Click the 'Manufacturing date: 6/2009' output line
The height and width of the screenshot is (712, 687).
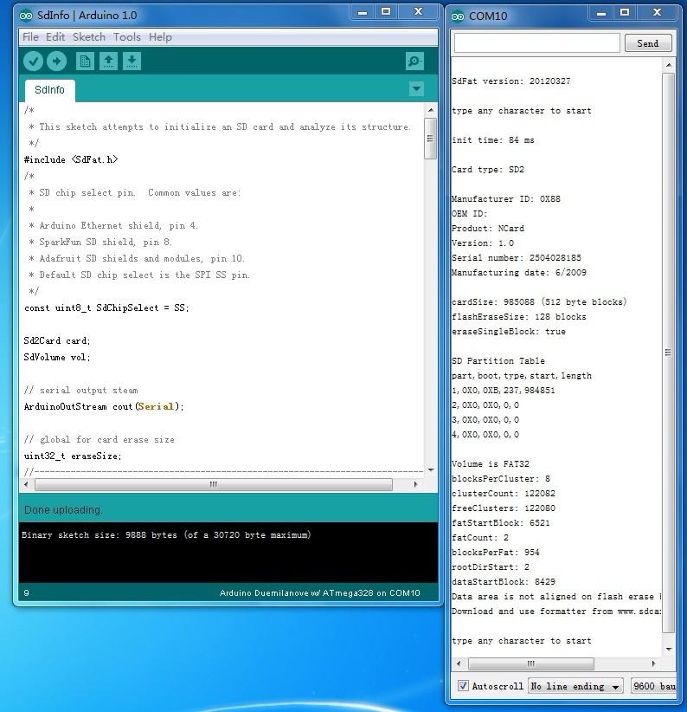click(519, 273)
